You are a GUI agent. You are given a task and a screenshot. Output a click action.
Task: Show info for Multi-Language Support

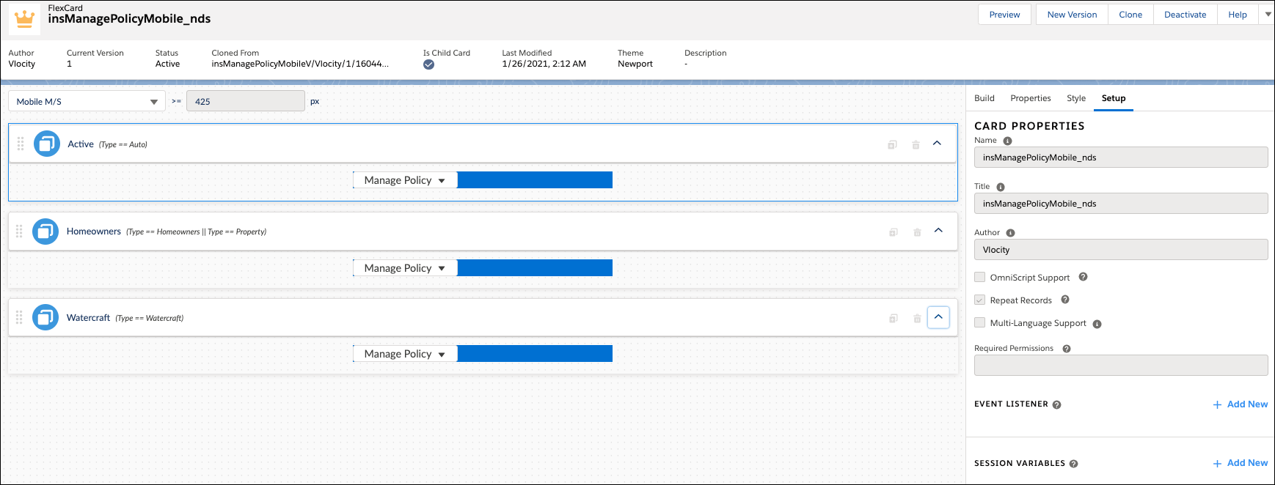[x=1097, y=324]
